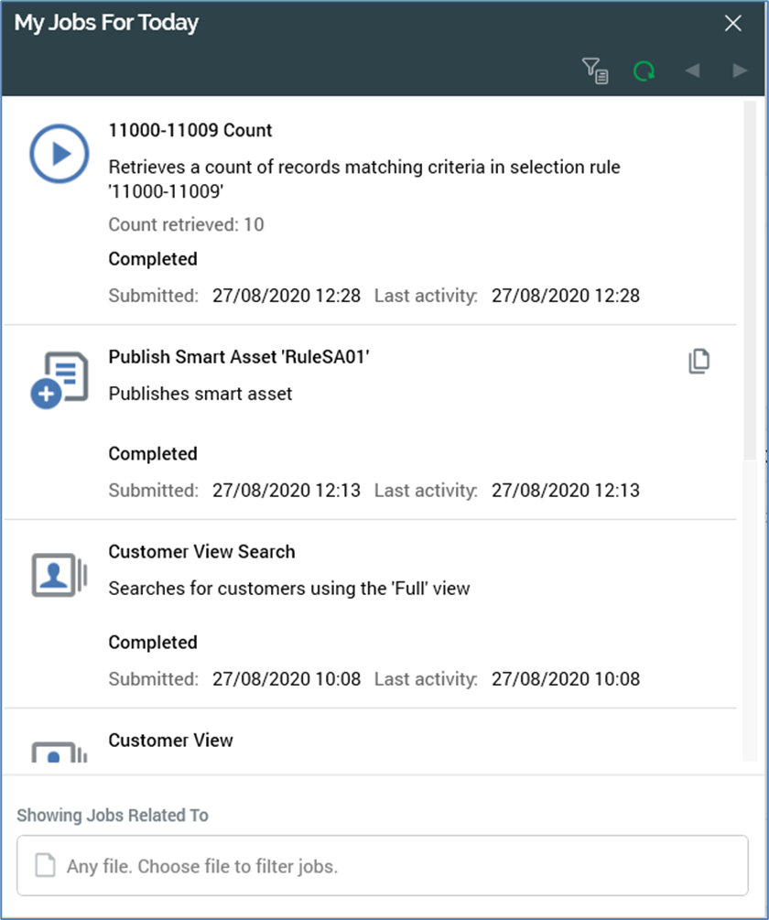Go to next page of jobs
This screenshot has width=769, height=920.
coord(740,70)
